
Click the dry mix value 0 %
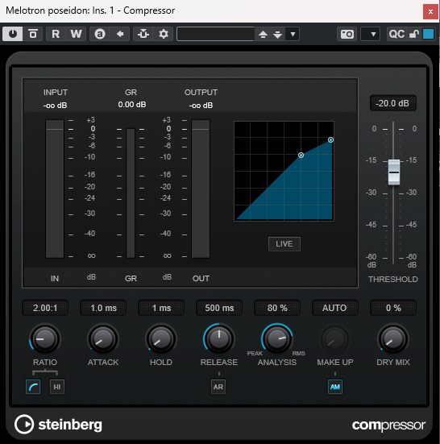pyautogui.click(x=393, y=308)
